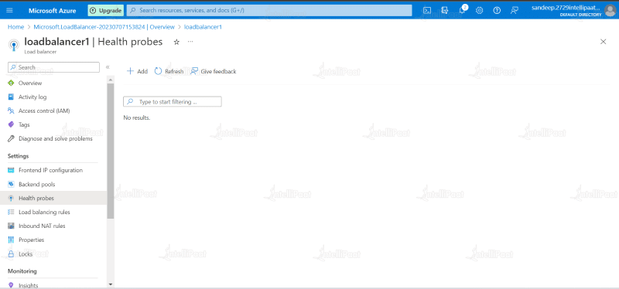Add a new health probe
The height and width of the screenshot is (289, 619).
click(x=137, y=71)
